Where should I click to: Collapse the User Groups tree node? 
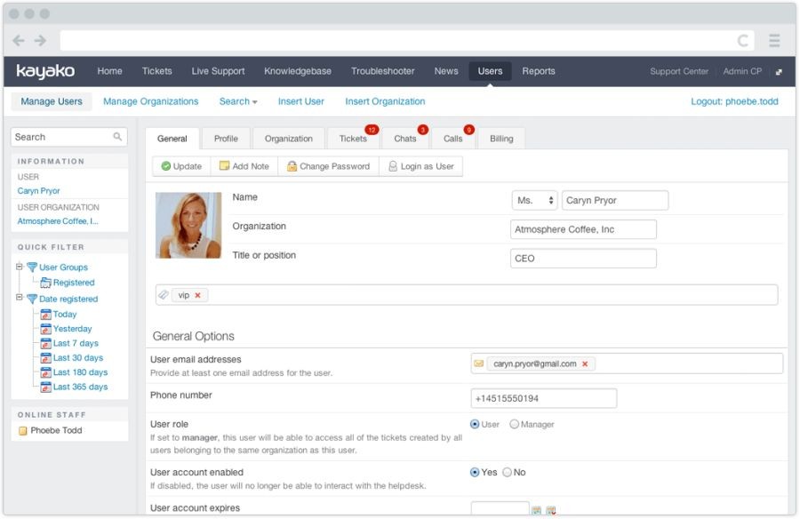(20, 267)
